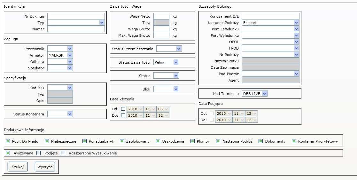
Task: Open the Data Złożenia Od. year dropdown
Action: pos(135,109)
